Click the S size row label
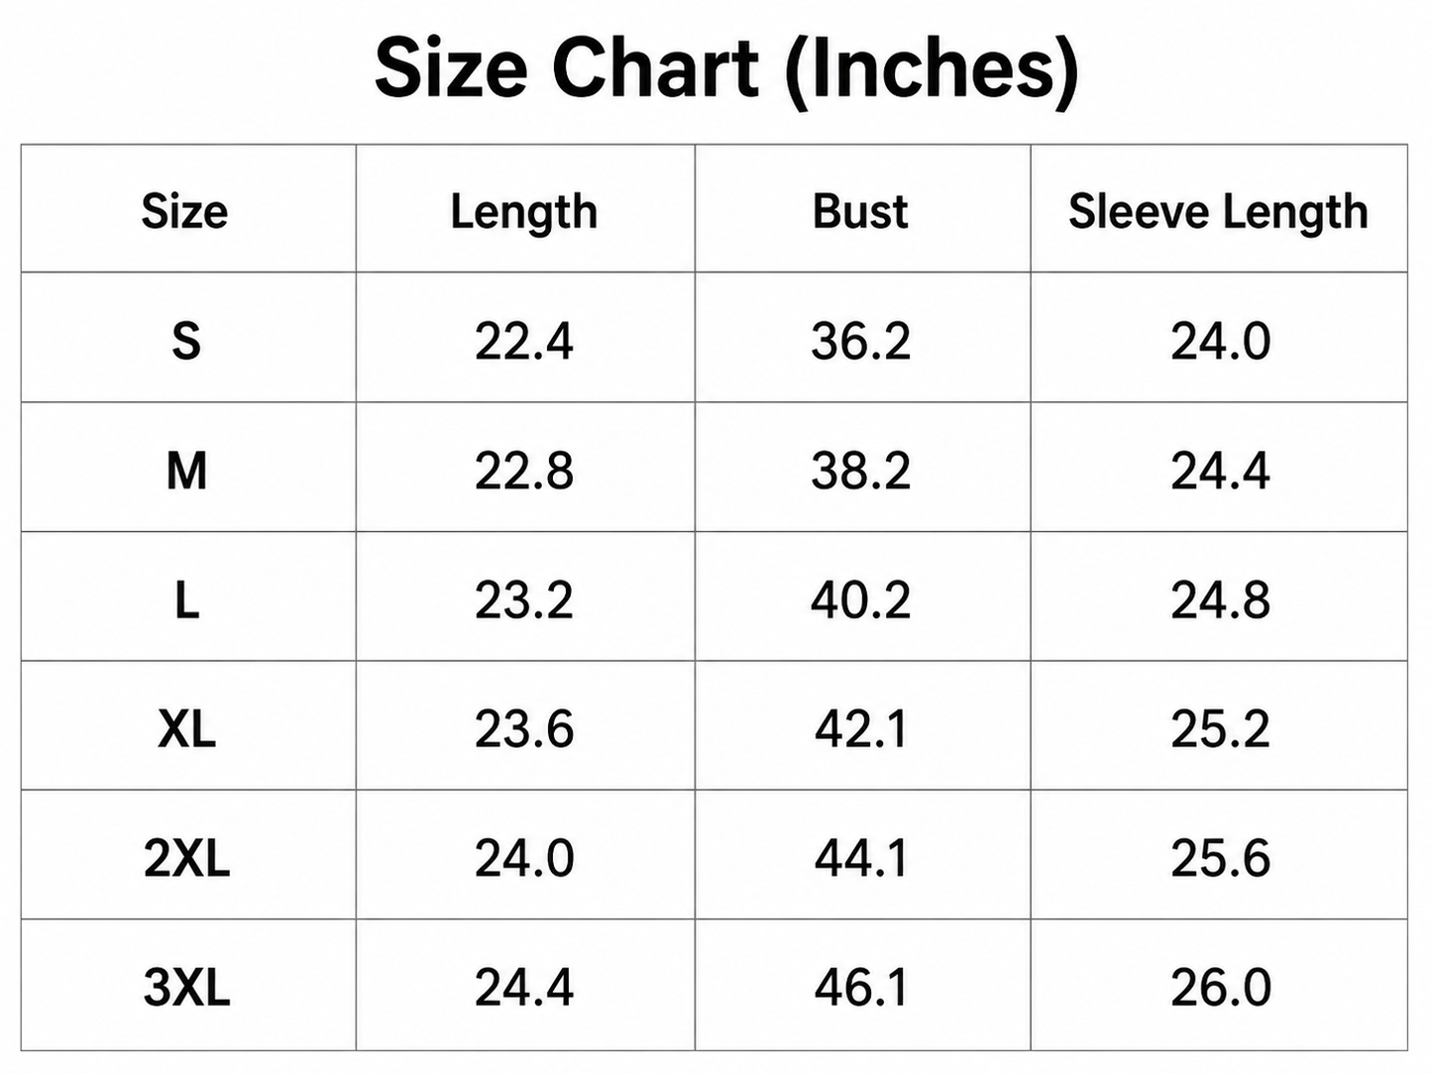 186,341
